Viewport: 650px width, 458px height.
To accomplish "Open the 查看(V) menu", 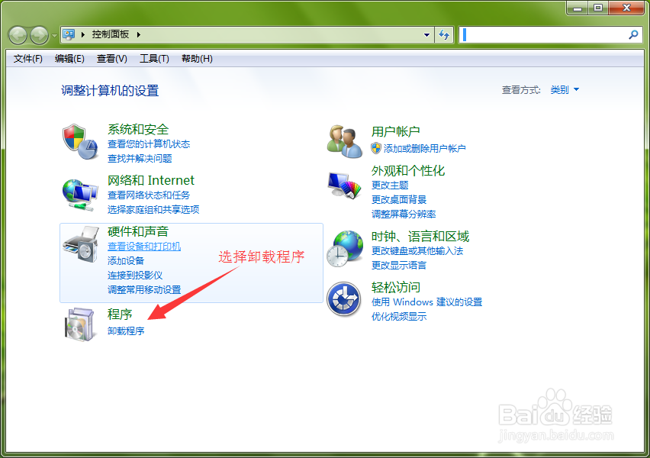I will 112,59.
